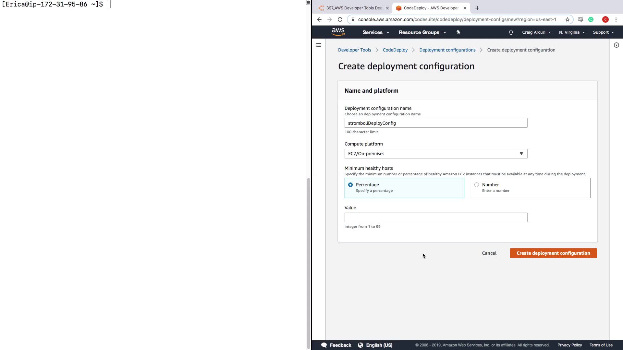The image size is (623, 350).
Task: Click the AWS logo home icon
Action: [338, 32]
